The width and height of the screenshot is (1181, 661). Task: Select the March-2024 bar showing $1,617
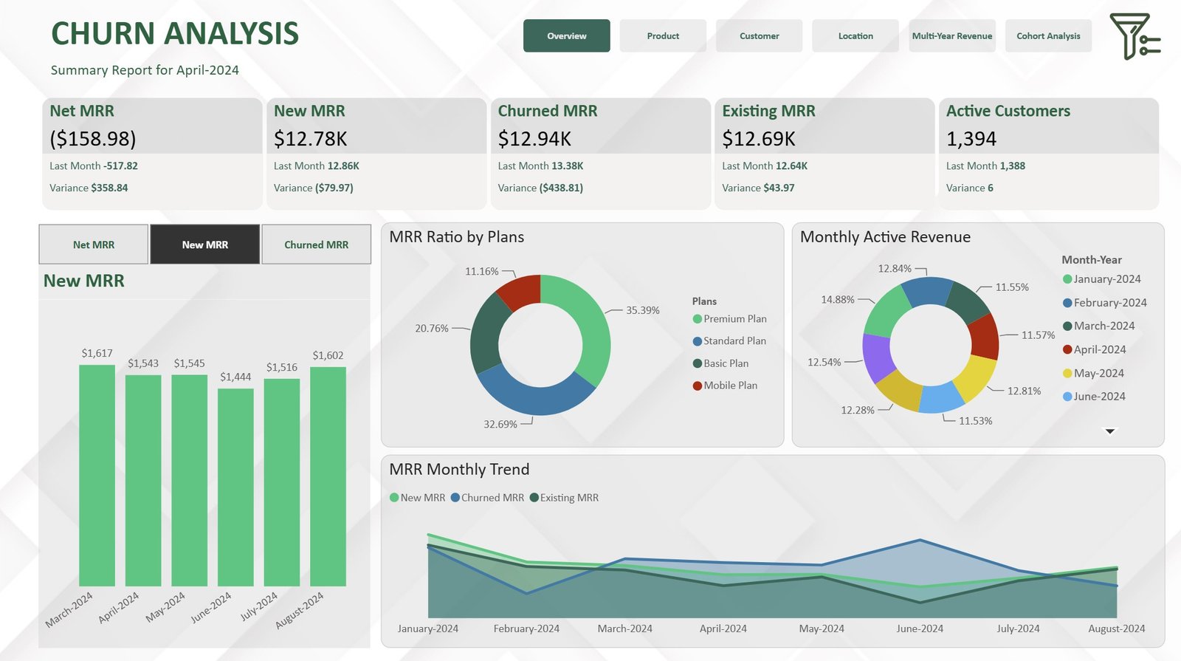click(97, 476)
